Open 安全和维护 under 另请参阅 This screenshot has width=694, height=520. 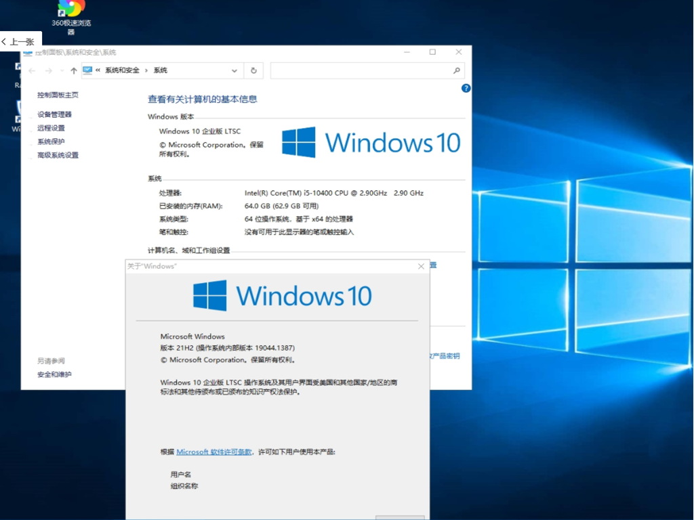pos(54,374)
